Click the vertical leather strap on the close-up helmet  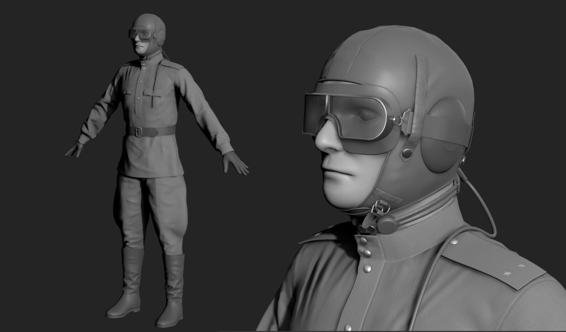coord(422,83)
